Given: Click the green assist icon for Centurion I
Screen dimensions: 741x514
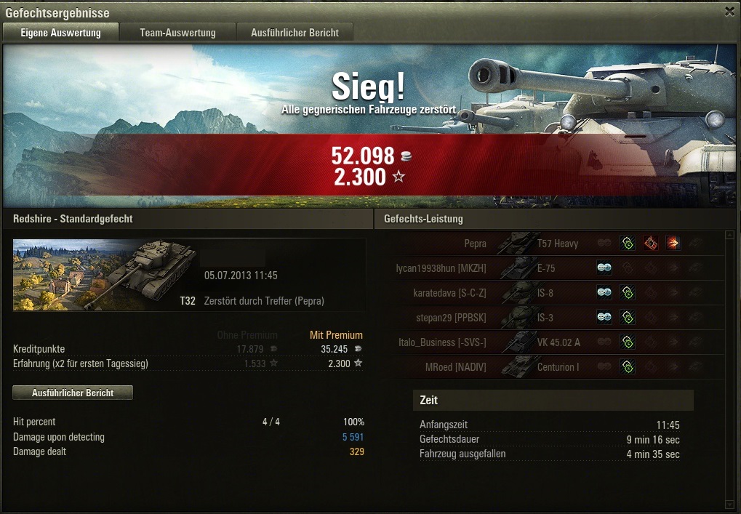Looking at the screenshot, I should coord(628,366).
